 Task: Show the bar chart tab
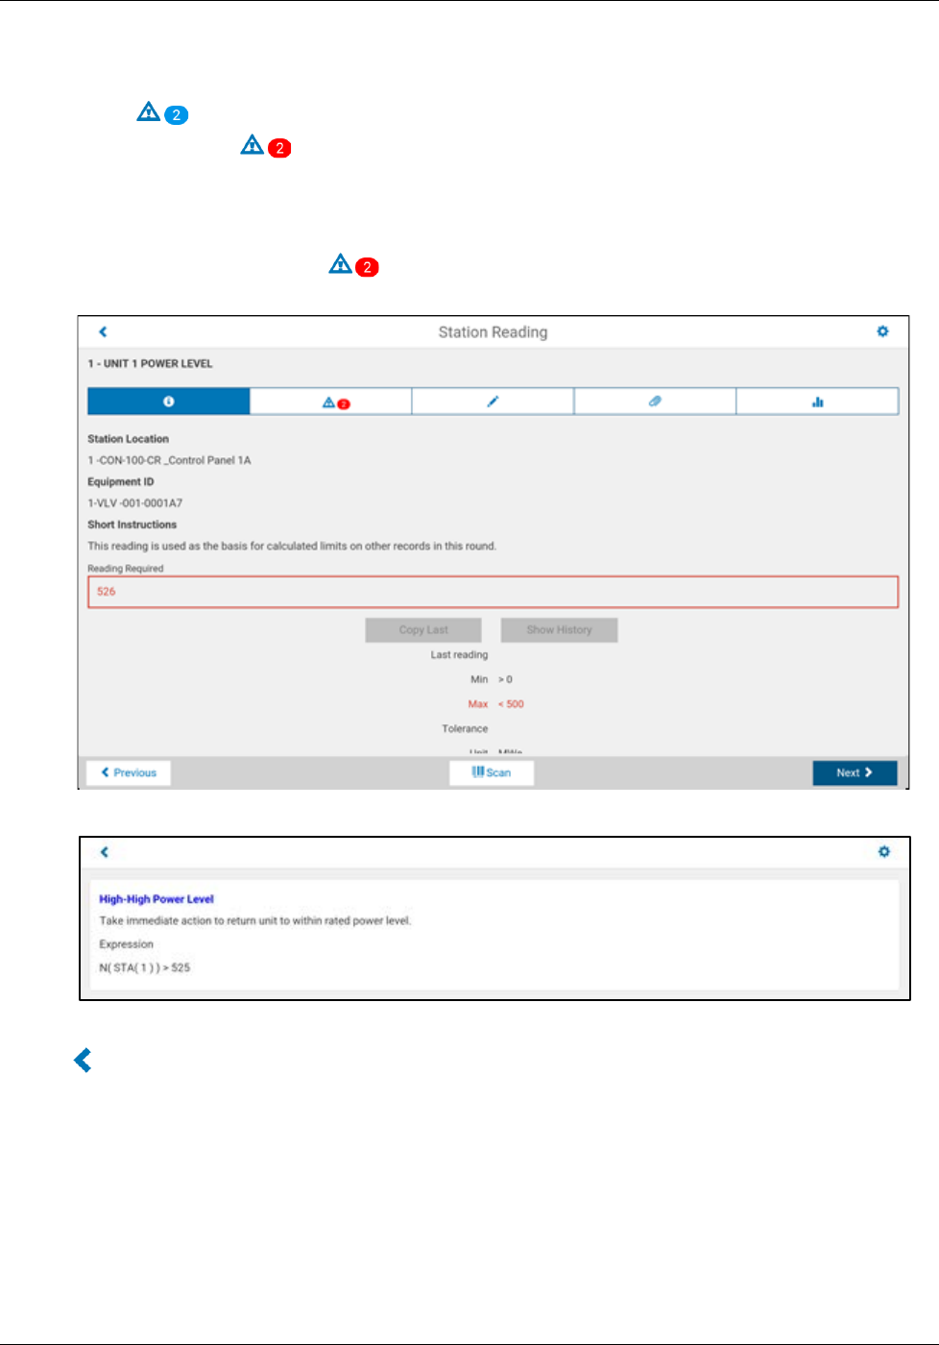tap(817, 402)
